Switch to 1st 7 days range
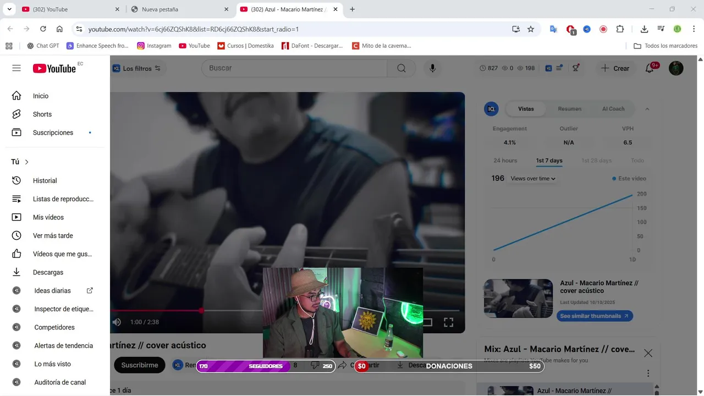704x396 pixels. click(x=549, y=161)
